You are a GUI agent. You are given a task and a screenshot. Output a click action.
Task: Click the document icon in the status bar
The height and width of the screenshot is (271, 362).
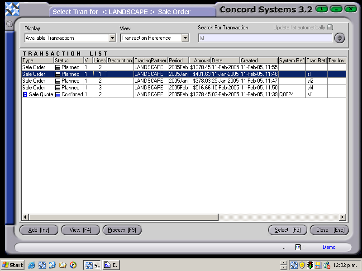(298, 247)
